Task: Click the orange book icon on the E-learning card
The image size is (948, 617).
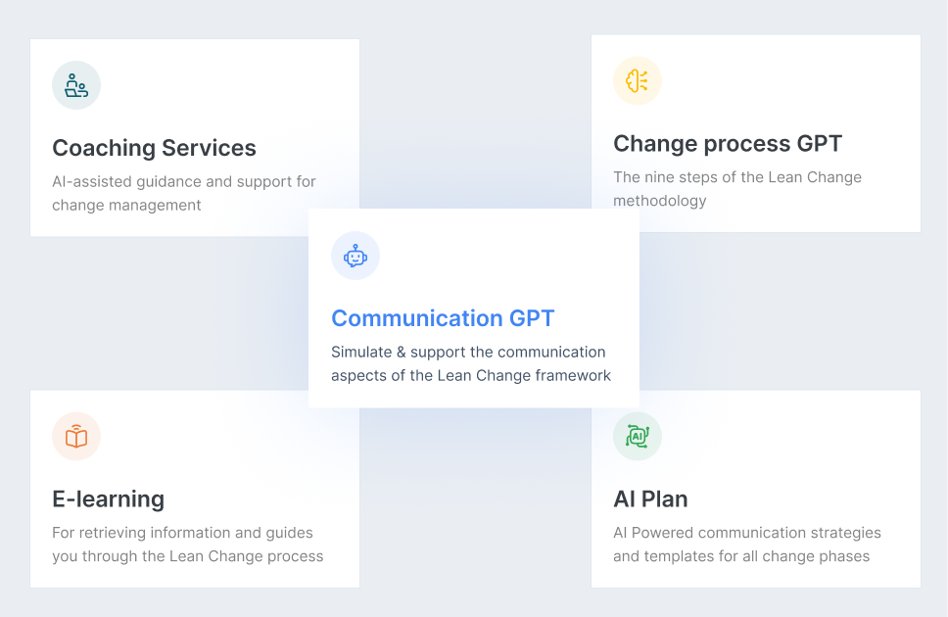Action: pos(75,436)
